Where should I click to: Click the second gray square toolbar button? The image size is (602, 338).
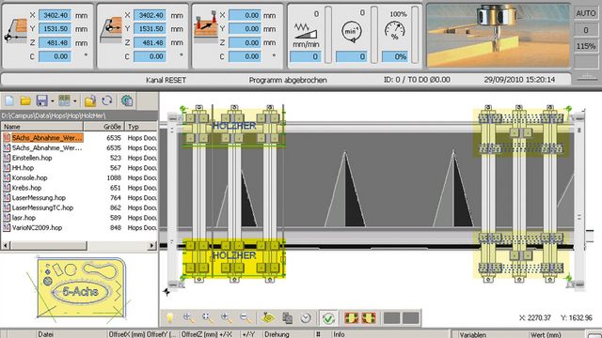pyautogui.click(x=410, y=317)
